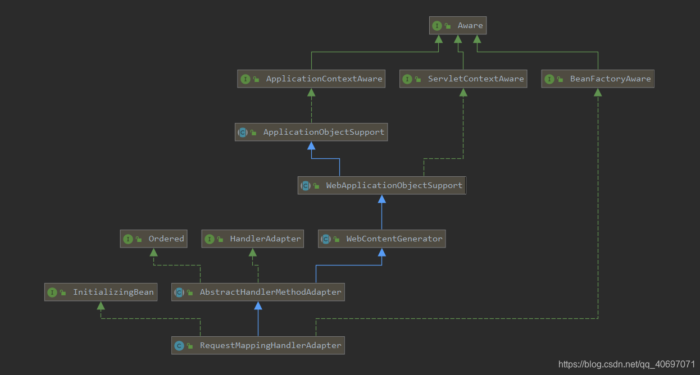700x375 pixels.
Task: Select the ApplicationContextAware interface node
Action: click(x=311, y=79)
